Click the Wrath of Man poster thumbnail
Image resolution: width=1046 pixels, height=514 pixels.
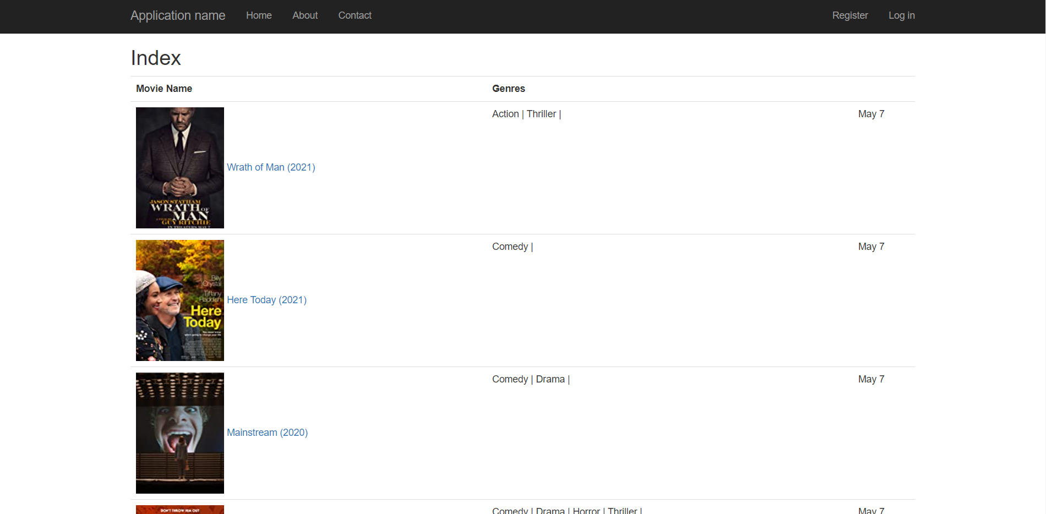(x=179, y=167)
